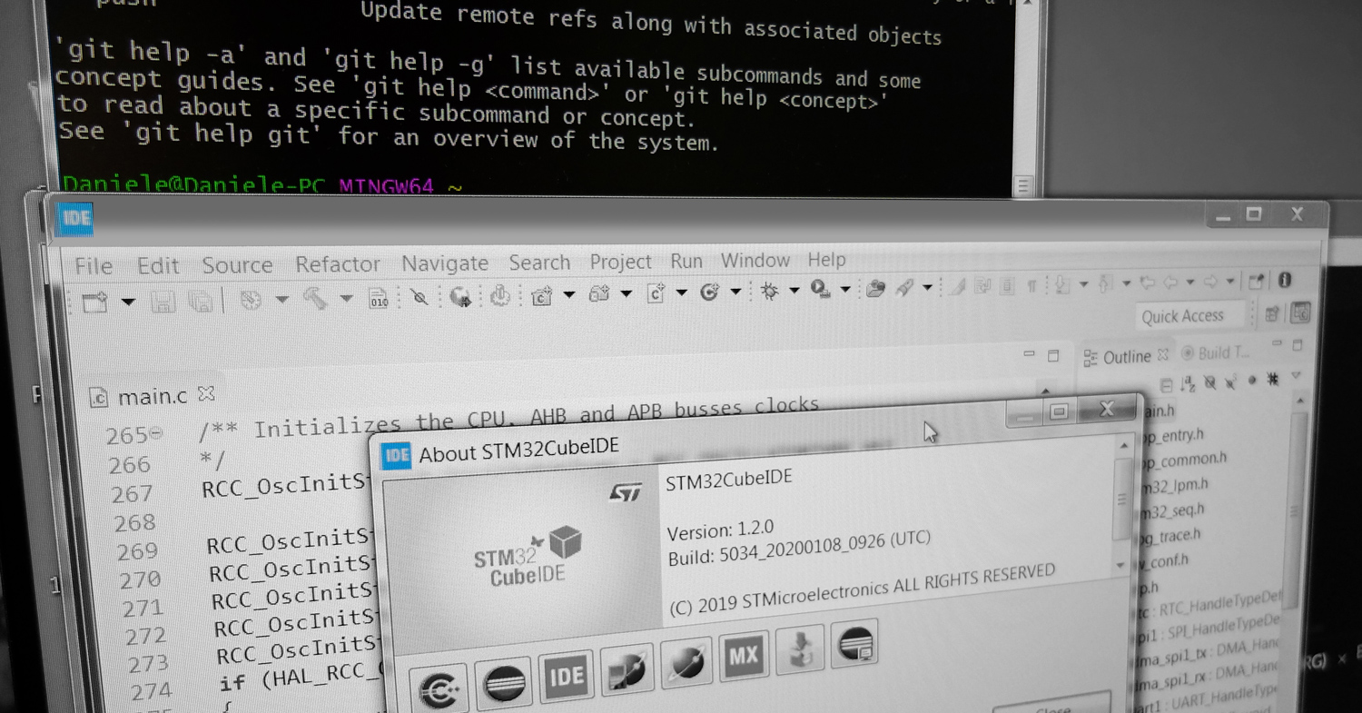Click the skip all breakpoints icon
The width and height of the screenshot is (1362, 713).
[418, 297]
